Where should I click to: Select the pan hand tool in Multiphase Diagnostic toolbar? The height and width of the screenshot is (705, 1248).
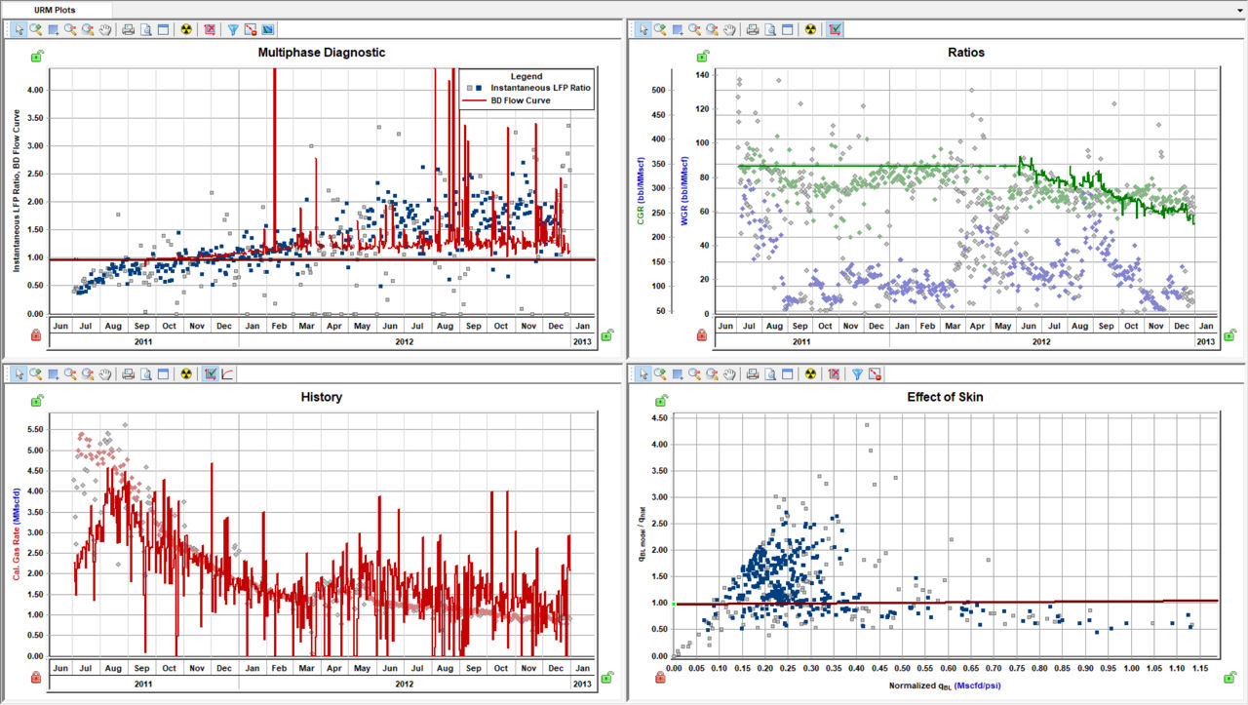104,29
